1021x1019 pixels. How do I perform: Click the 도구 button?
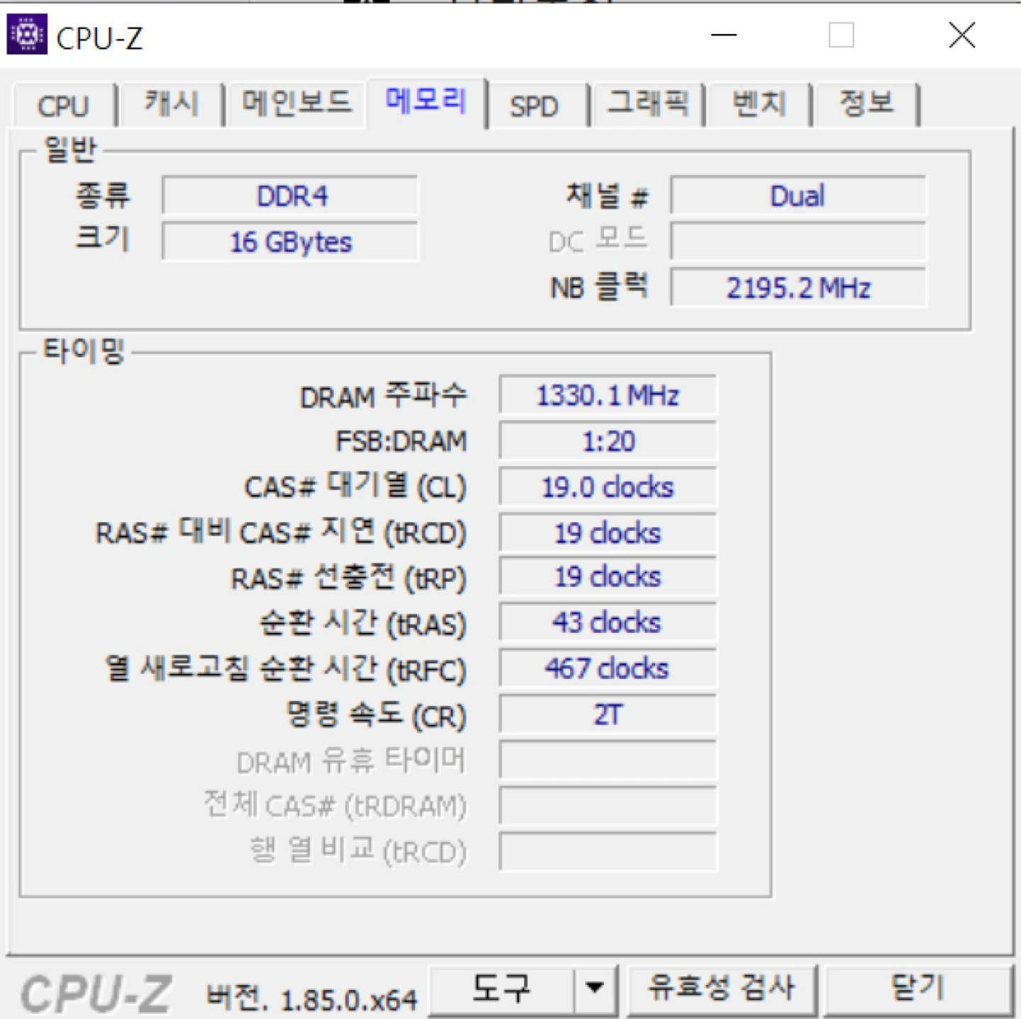pyautogui.click(x=501, y=988)
